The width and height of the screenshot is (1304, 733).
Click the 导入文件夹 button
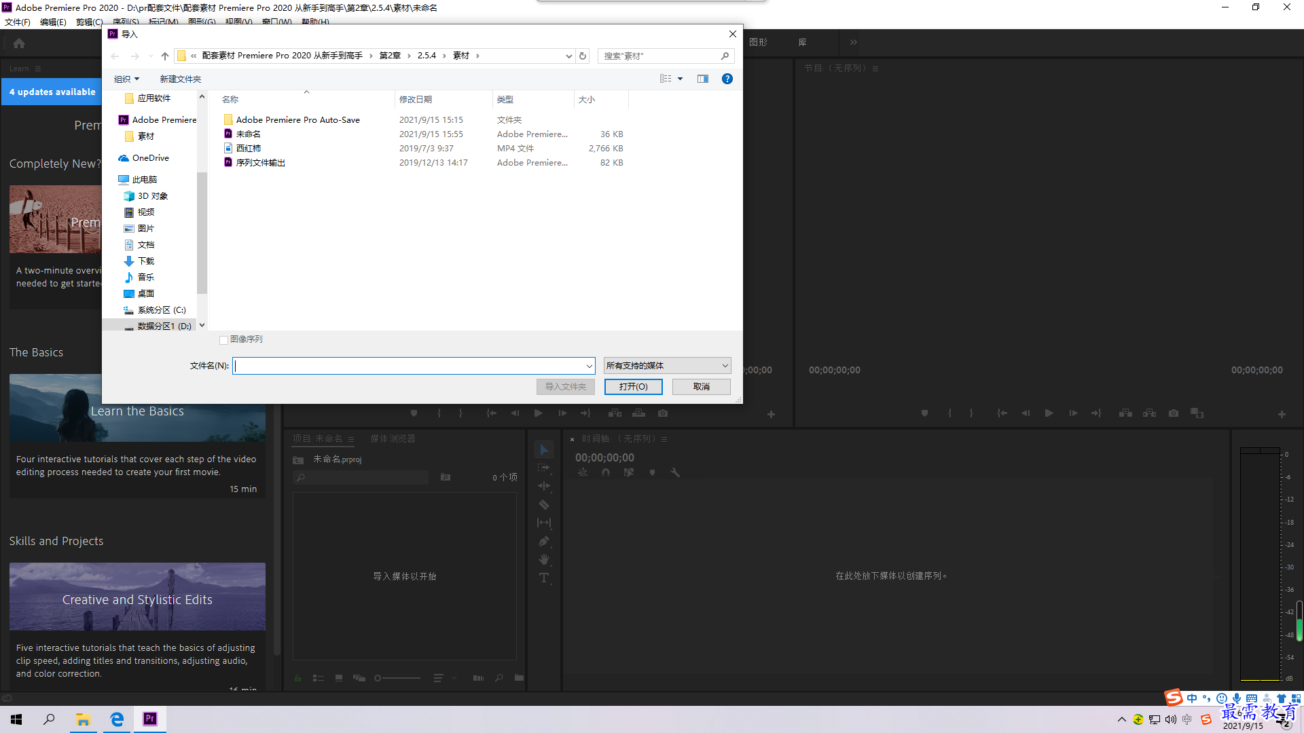coord(565,387)
